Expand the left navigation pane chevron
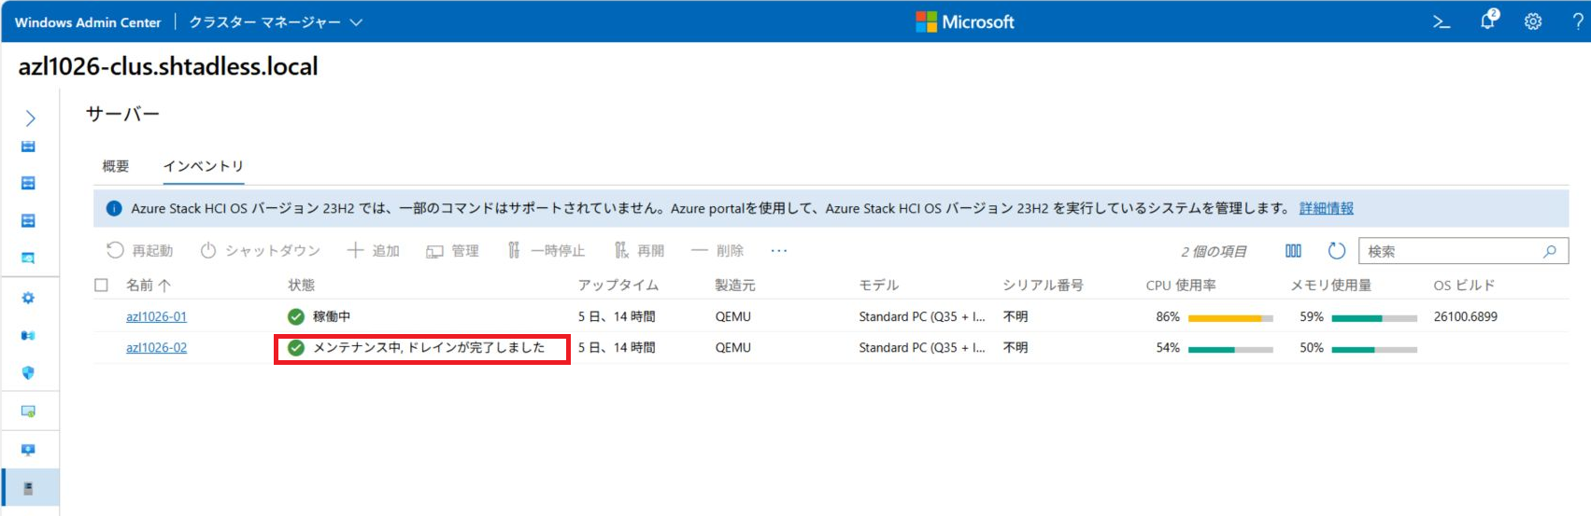 pyautogui.click(x=30, y=119)
